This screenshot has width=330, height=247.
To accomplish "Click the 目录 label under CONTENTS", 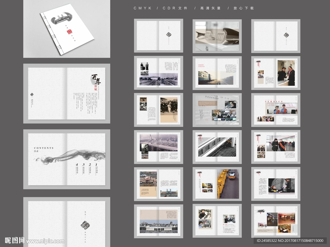I will coord(36,151).
